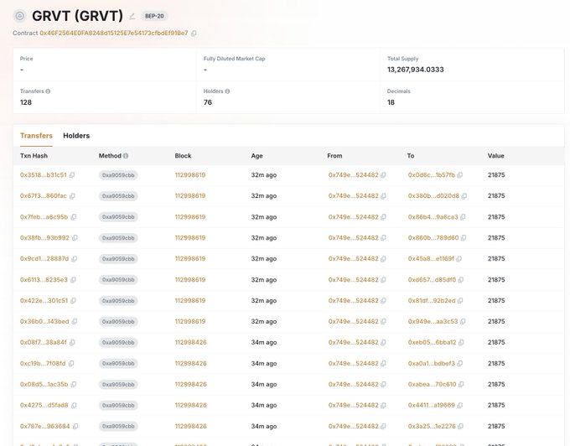Copy To address 0x86b4...9a6ca3
The image size is (570, 446).
click(463, 217)
